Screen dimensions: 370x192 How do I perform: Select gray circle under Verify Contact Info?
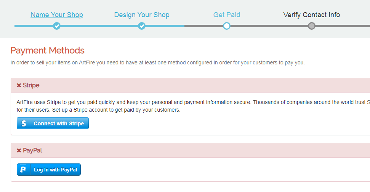312,26
